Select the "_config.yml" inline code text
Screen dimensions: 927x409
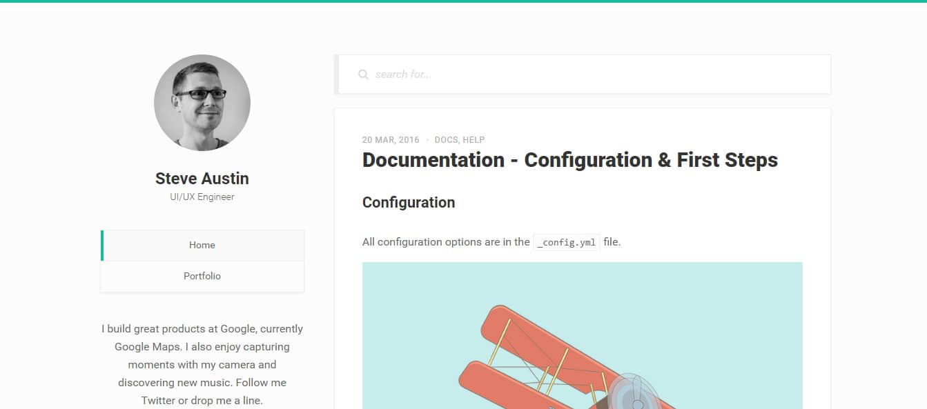click(566, 242)
